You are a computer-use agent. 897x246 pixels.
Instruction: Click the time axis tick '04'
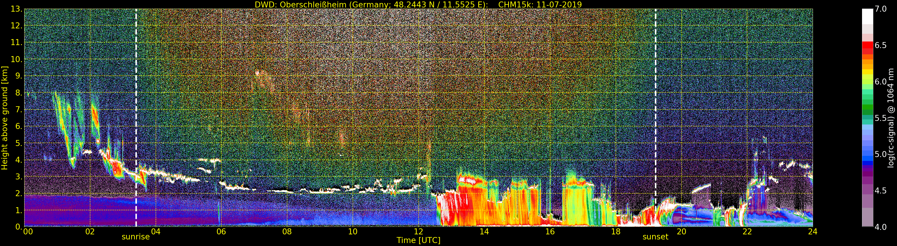pyautogui.click(x=156, y=232)
